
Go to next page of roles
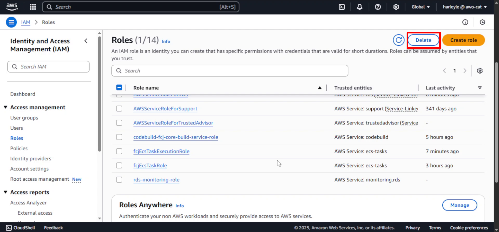pos(465,71)
